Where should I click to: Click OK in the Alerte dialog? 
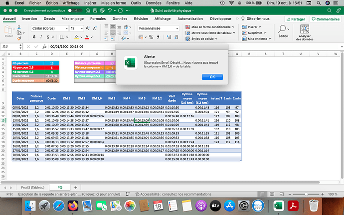tap(212, 77)
